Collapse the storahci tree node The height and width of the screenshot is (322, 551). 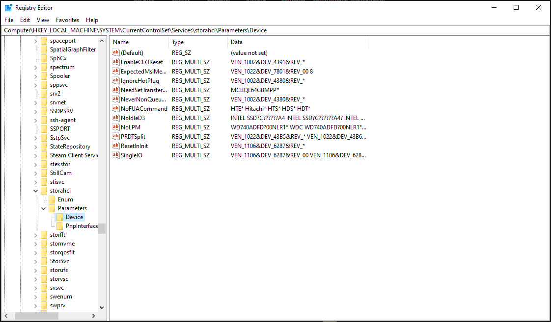coord(35,190)
